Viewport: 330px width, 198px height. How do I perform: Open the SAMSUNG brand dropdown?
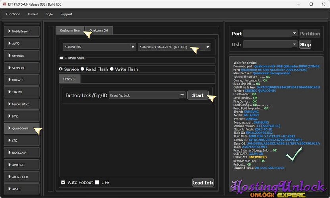pos(99,47)
